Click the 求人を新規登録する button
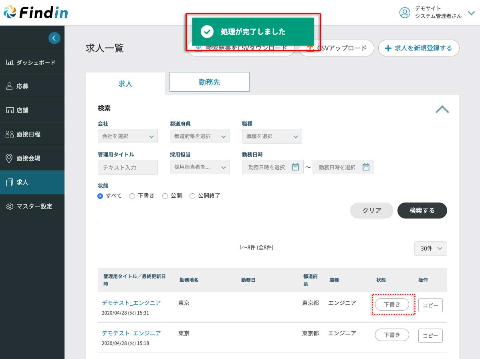Screen dimensions: 480x359 click(x=418, y=48)
